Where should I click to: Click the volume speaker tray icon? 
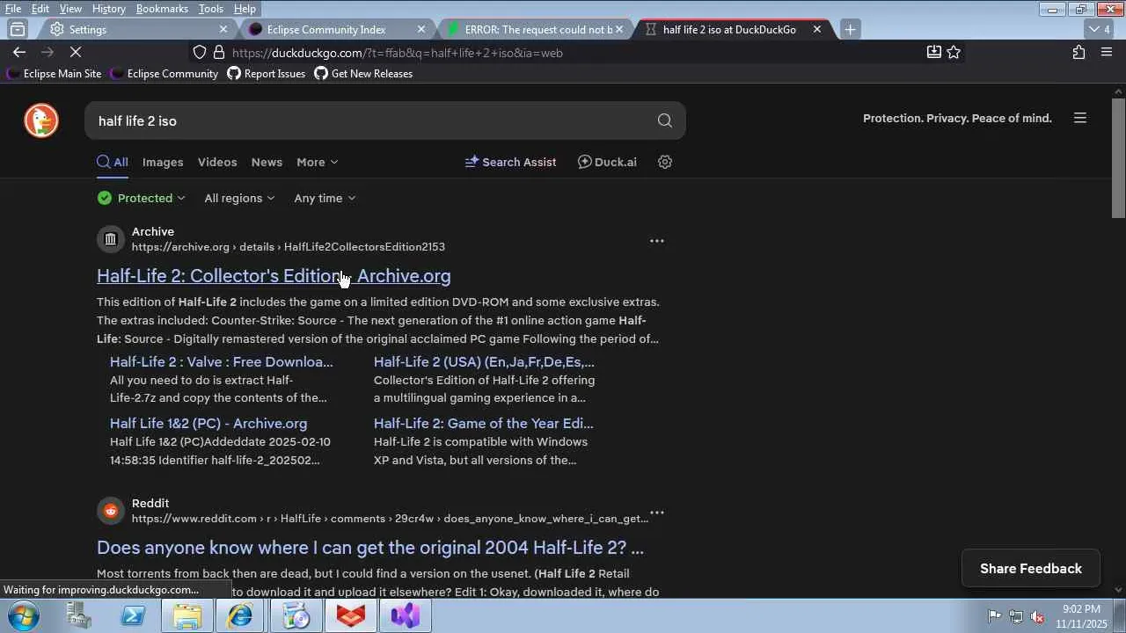[1037, 616]
